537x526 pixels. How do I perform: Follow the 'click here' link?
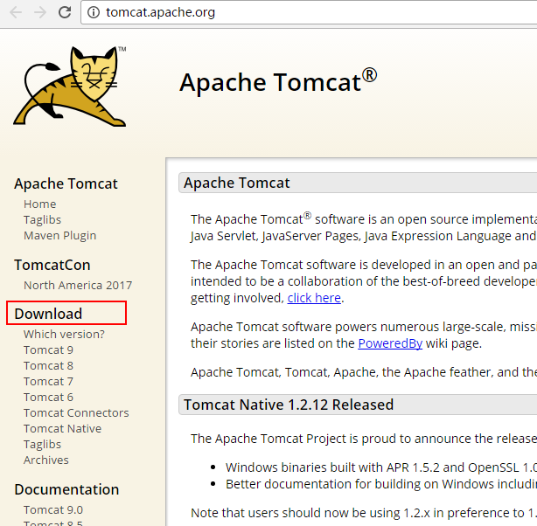point(314,298)
